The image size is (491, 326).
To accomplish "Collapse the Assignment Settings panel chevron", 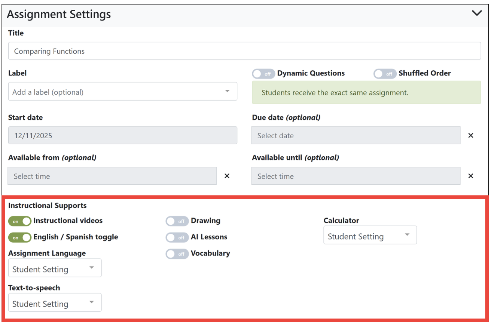I will [x=477, y=13].
